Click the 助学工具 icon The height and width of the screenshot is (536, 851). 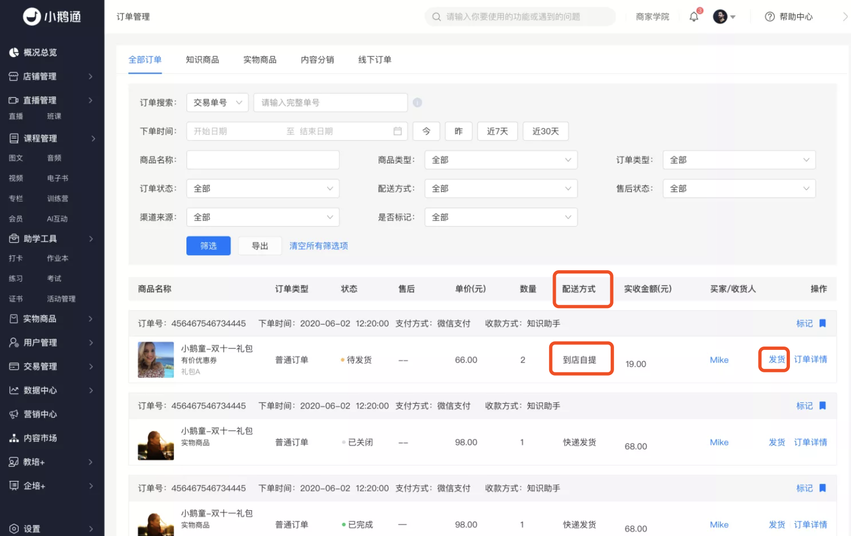coord(14,238)
